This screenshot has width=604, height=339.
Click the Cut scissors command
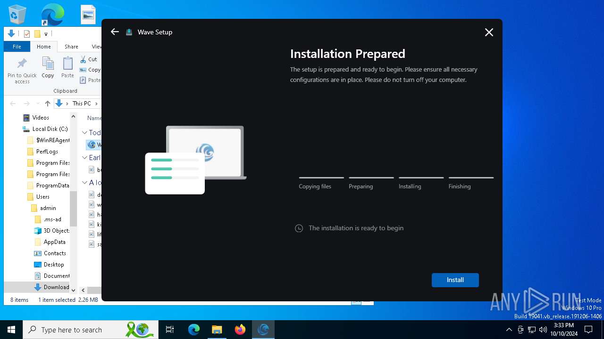point(88,59)
